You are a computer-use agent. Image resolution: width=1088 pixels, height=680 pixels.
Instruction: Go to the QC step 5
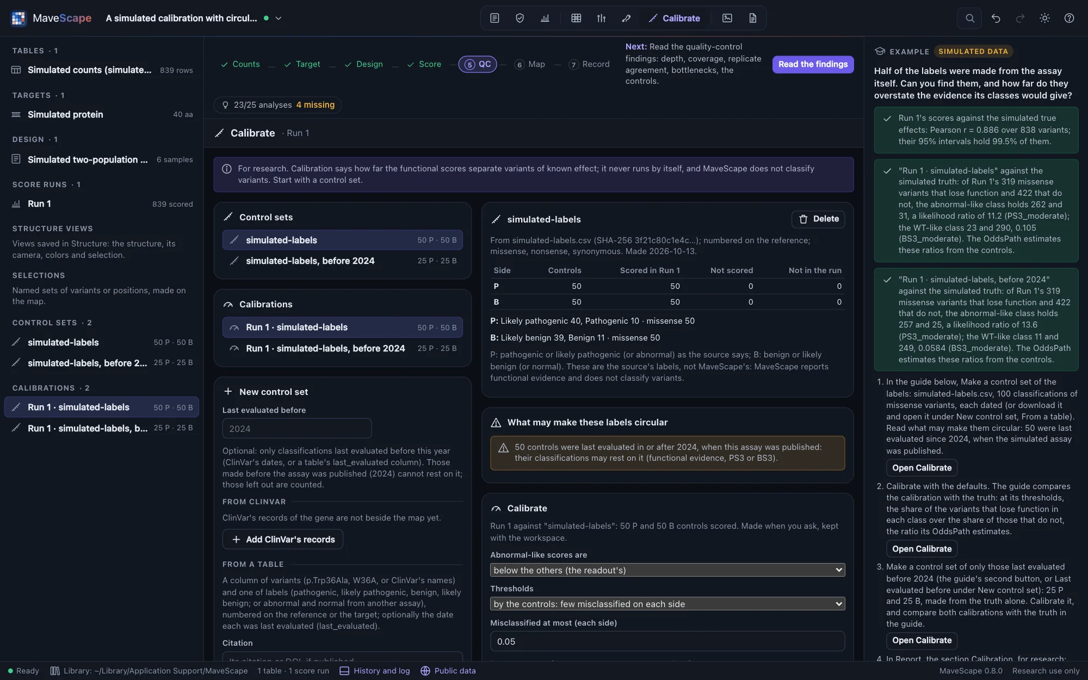pyautogui.click(x=478, y=64)
